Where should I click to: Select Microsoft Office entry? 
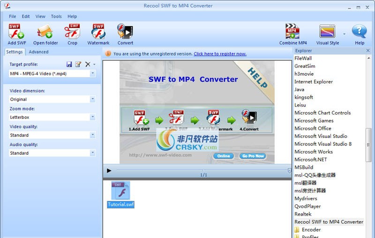pos(313,128)
